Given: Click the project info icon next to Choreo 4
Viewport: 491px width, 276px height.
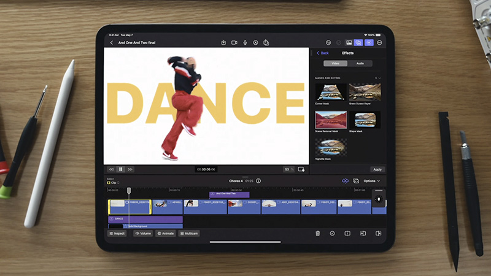Looking at the screenshot, I should pyautogui.click(x=258, y=181).
